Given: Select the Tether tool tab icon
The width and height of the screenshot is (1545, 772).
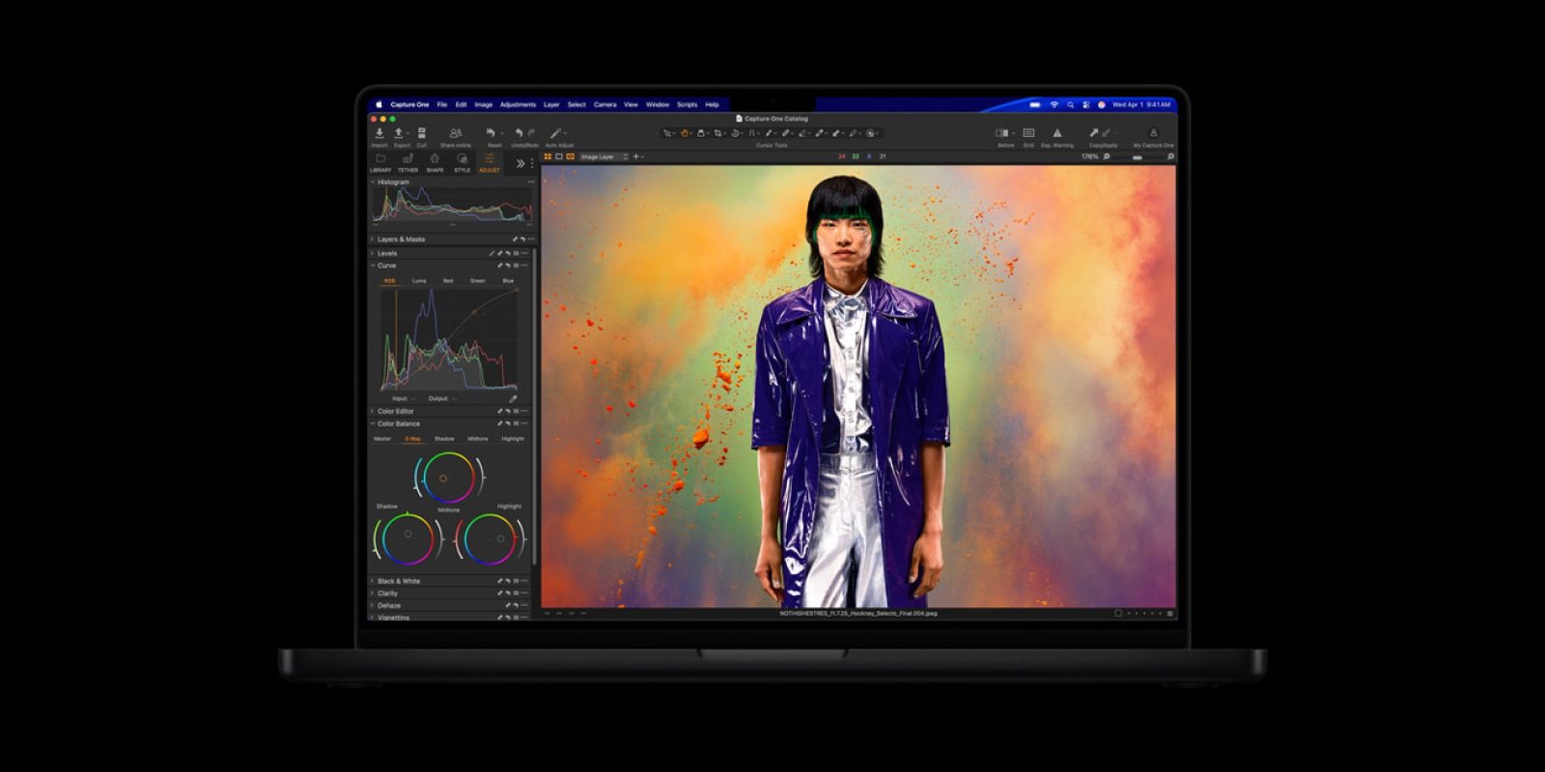Looking at the screenshot, I should [x=407, y=159].
